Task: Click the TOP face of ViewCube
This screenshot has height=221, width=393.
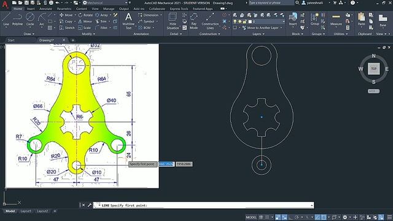Action: [x=374, y=69]
